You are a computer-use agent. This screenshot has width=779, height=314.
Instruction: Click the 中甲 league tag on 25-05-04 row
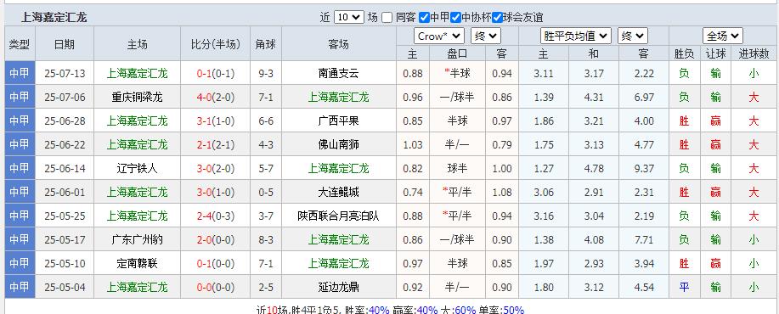pos(20,287)
